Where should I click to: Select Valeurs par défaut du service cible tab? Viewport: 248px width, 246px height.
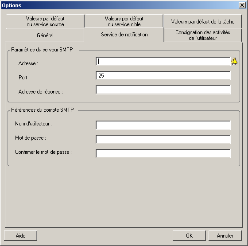124,21
